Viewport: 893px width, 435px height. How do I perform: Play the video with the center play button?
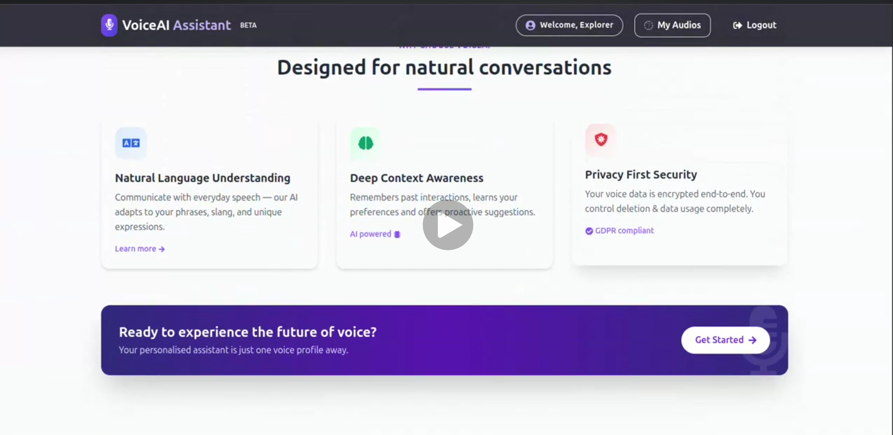448,225
